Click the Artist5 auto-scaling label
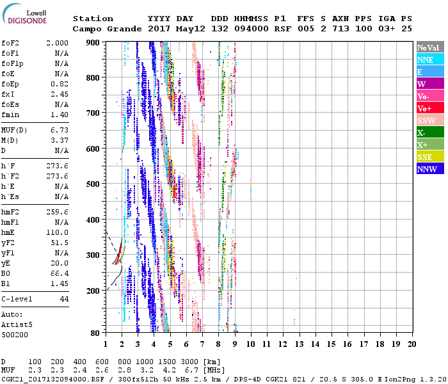 pos(17,325)
